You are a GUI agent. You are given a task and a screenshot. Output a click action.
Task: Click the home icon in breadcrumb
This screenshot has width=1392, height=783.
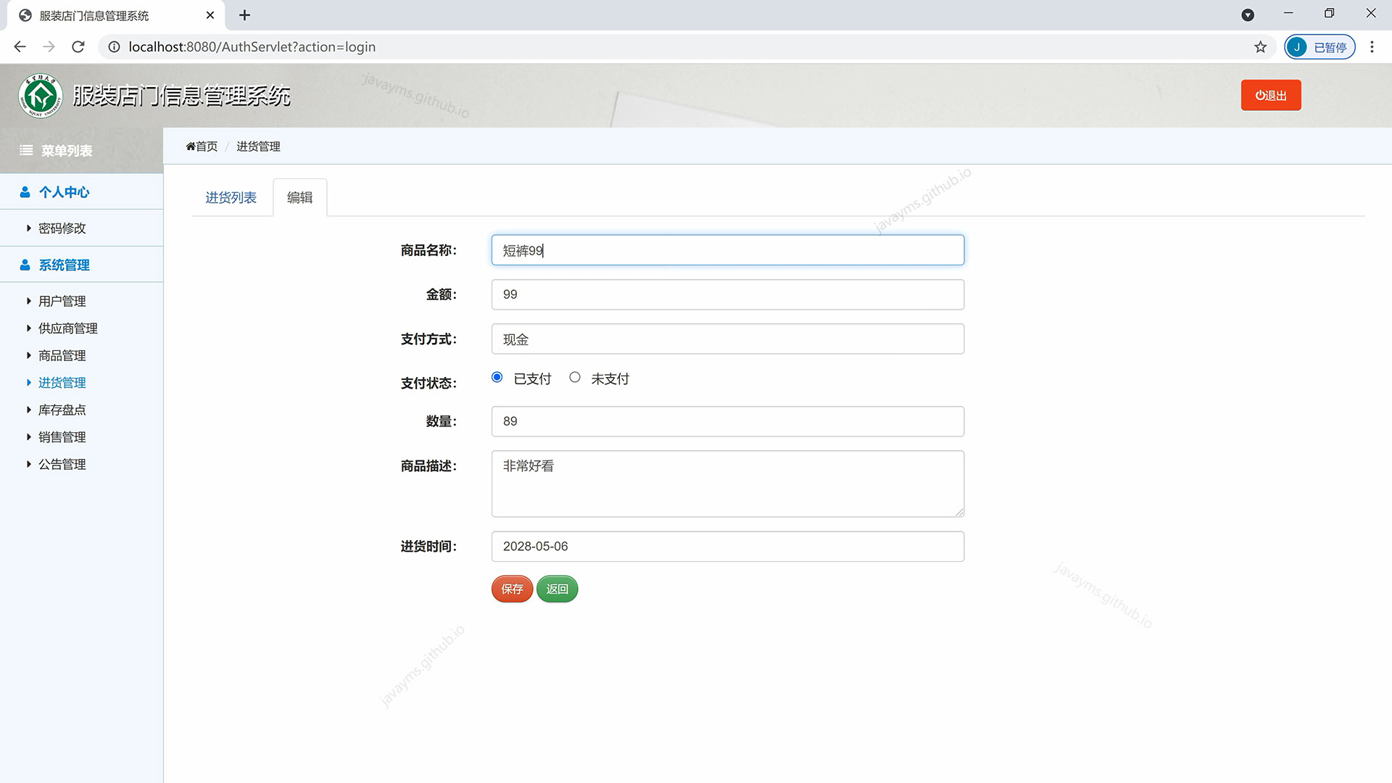pos(191,146)
